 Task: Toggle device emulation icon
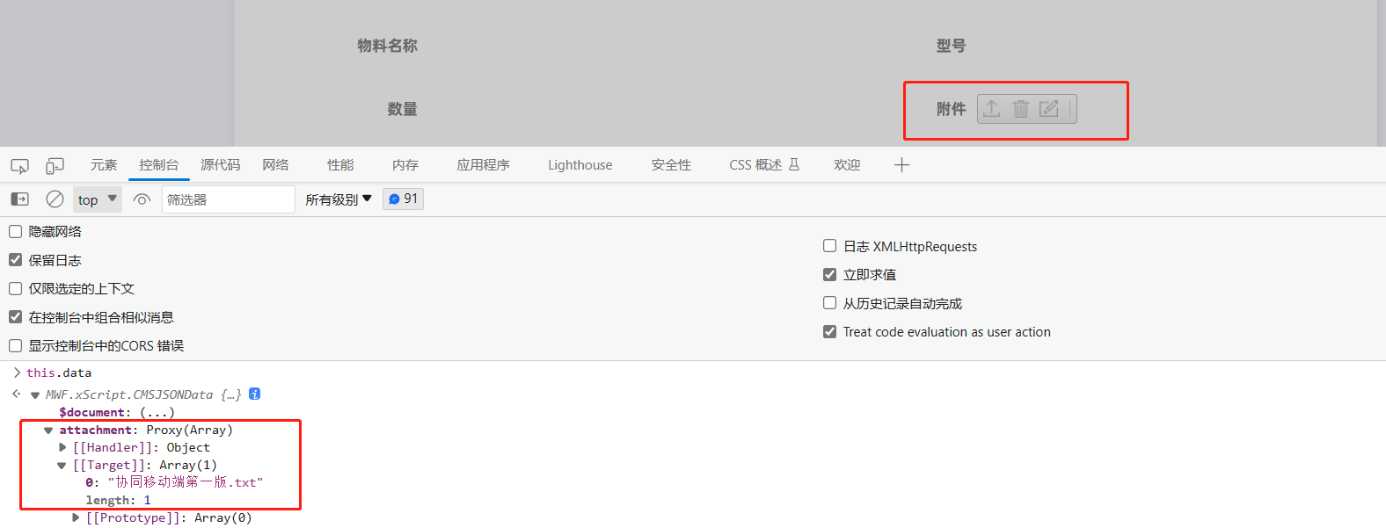coord(55,165)
